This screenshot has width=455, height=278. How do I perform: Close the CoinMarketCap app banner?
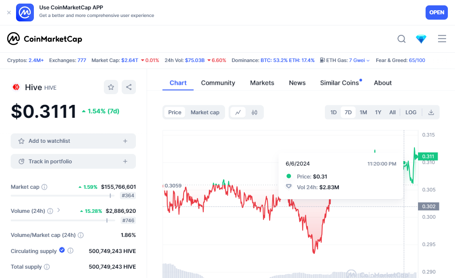tap(9, 12)
